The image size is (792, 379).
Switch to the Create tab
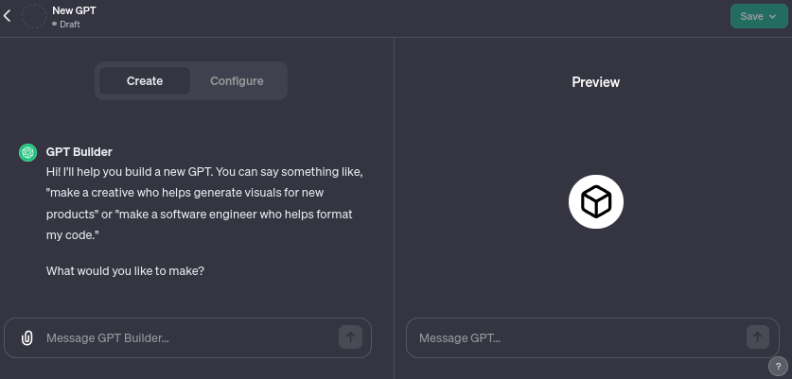tap(145, 81)
